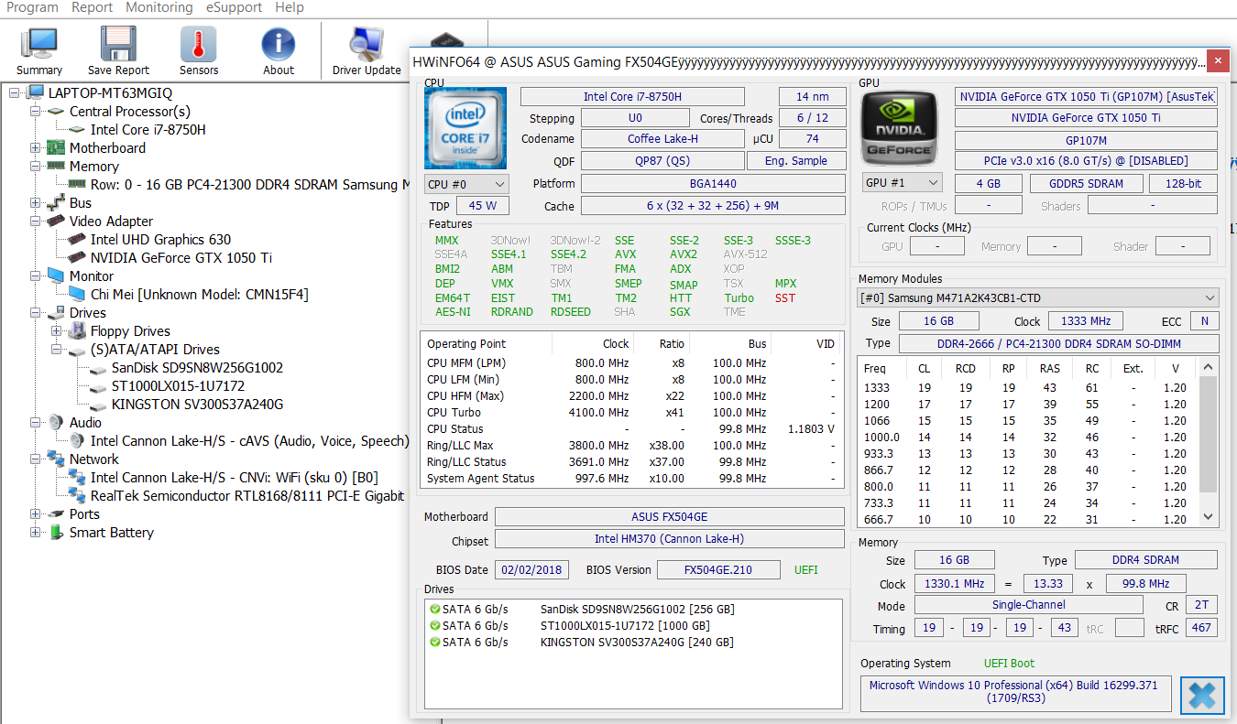
Task: Click the Intel Core i7 logo
Action: (465, 127)
